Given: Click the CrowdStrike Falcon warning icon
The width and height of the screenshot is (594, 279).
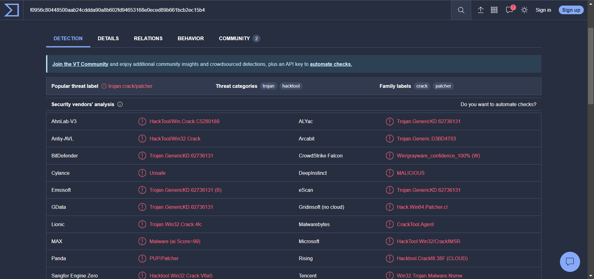Looking at the screenshot, I should click(x=390, y=156).
